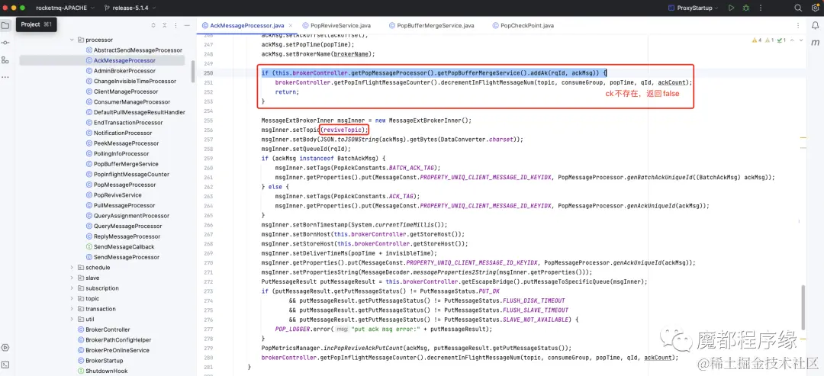Expand the slave package folder
Screen dimensions: 824x376
(x=72, y=278)
